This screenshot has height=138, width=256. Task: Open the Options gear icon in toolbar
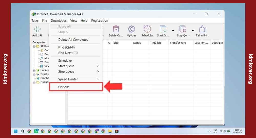[132, 29]
